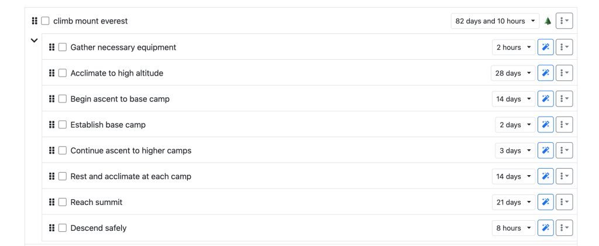Mark Reach summit as complete
This screenshot has width=599, height=246.
pos(63,202)
